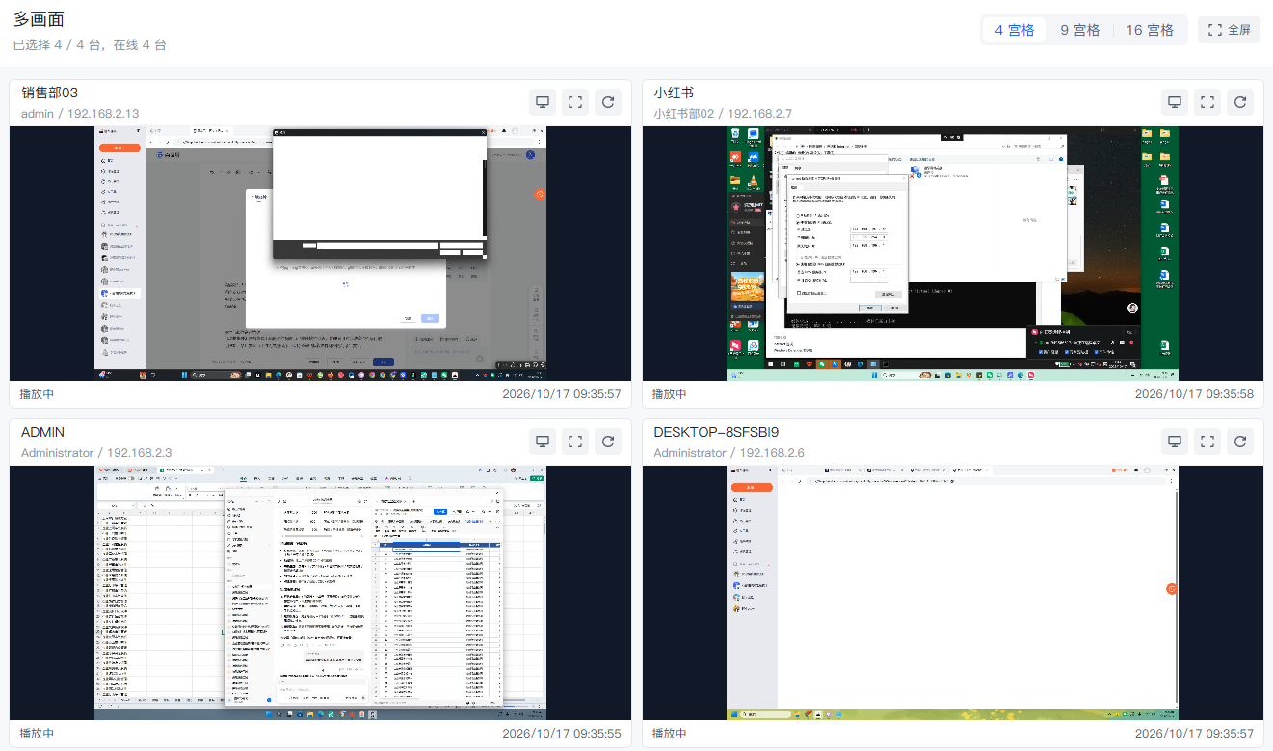Click the 小红书 device name
The image size is (1273, 751).
click(x=674, y=93)
